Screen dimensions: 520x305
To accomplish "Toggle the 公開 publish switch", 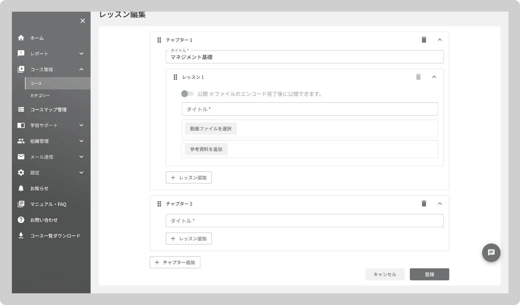I will (x=187, y=94).
